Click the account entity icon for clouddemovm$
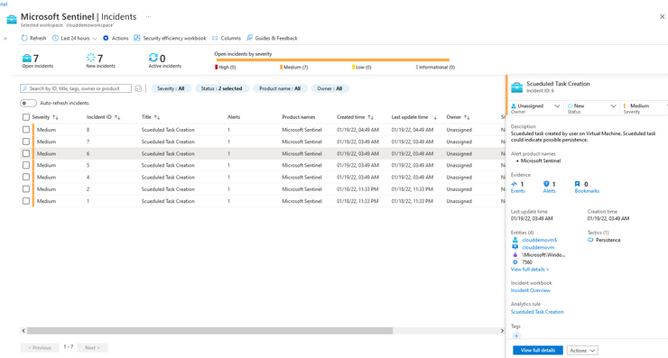 (515, 240)
